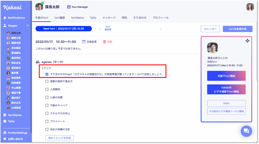Collapse the People section chevron
259x144 pixels.
(28, 25)
